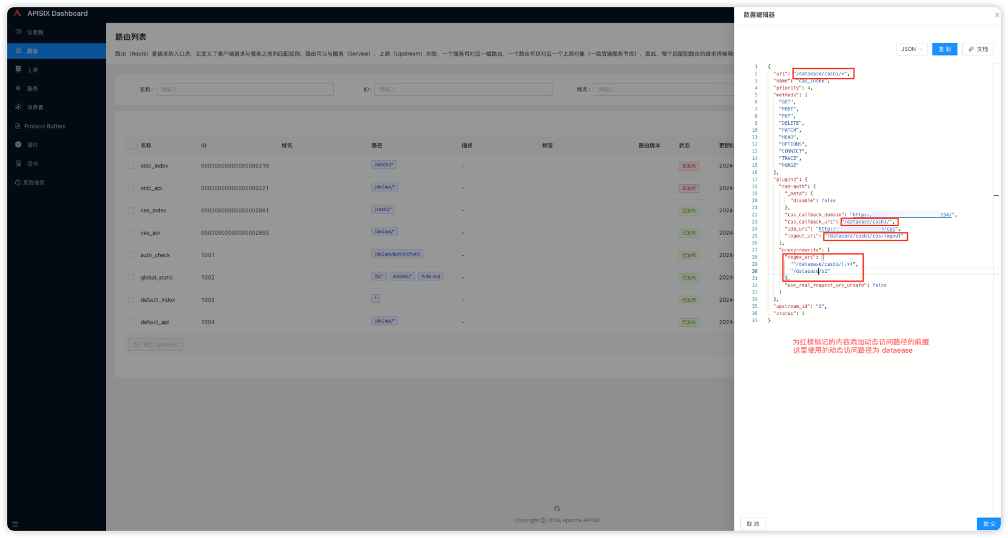1008x538 pixels.
Task: Select Protocol Buffers menu item
Action: click(x=57, y=126)
